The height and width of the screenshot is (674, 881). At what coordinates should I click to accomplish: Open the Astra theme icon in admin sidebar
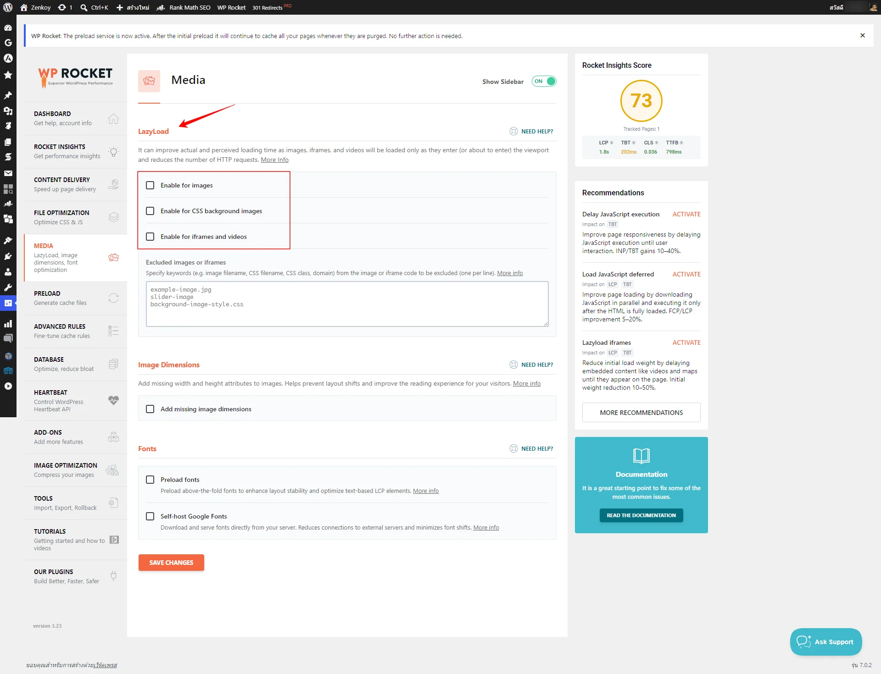click(x=8, y=58)
